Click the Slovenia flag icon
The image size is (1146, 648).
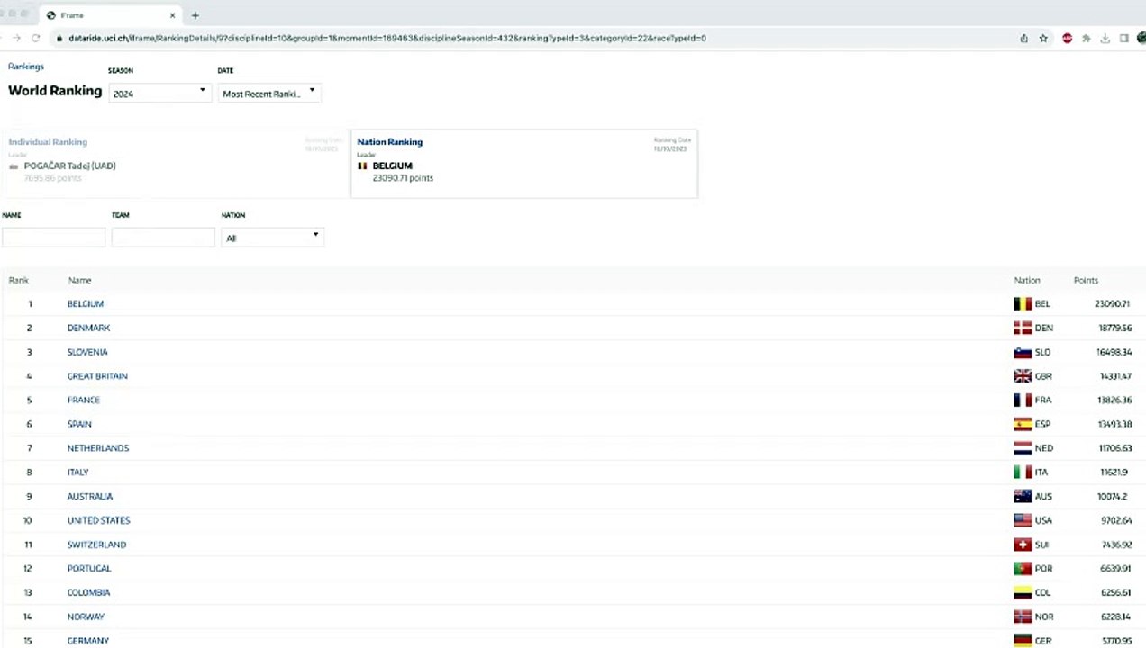point(1023,352)
